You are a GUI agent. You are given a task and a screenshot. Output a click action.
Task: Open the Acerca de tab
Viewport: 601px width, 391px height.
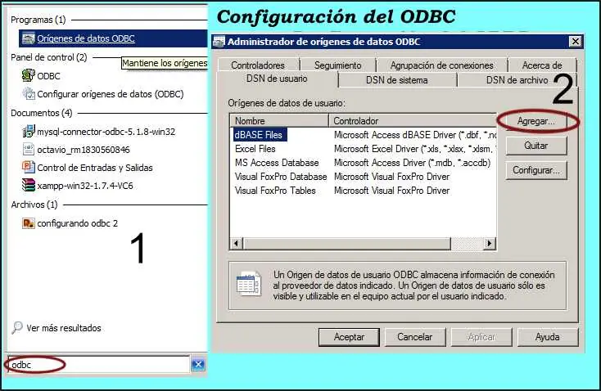(542, 65)
